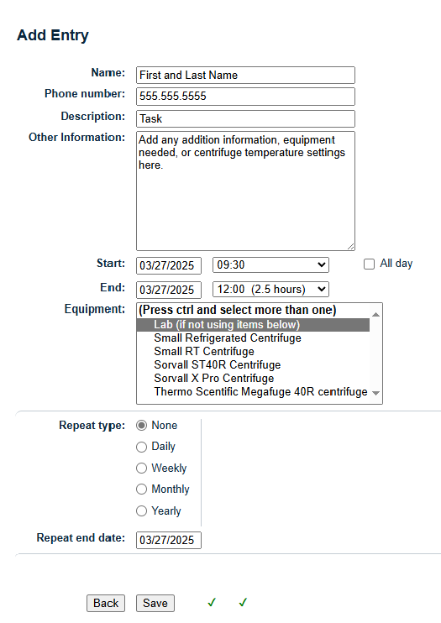
Task: Toggle the All day checkbox
Action: (x=369, y=264)
